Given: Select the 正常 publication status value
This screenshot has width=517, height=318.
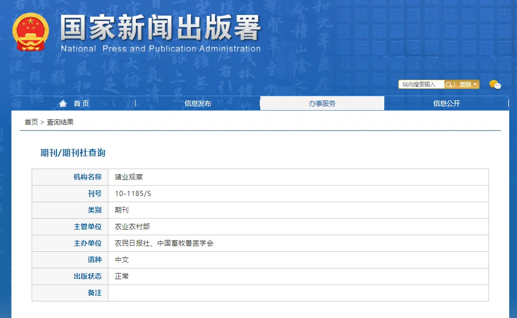Looking at the screenshot, I should (122, 276).
